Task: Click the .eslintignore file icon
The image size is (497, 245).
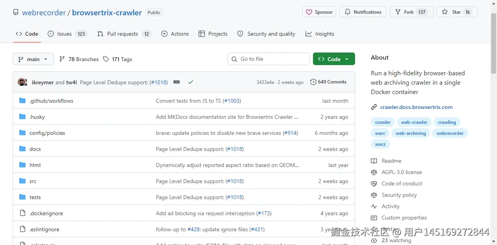Action: pyautogui.click(x=22, y=229)
